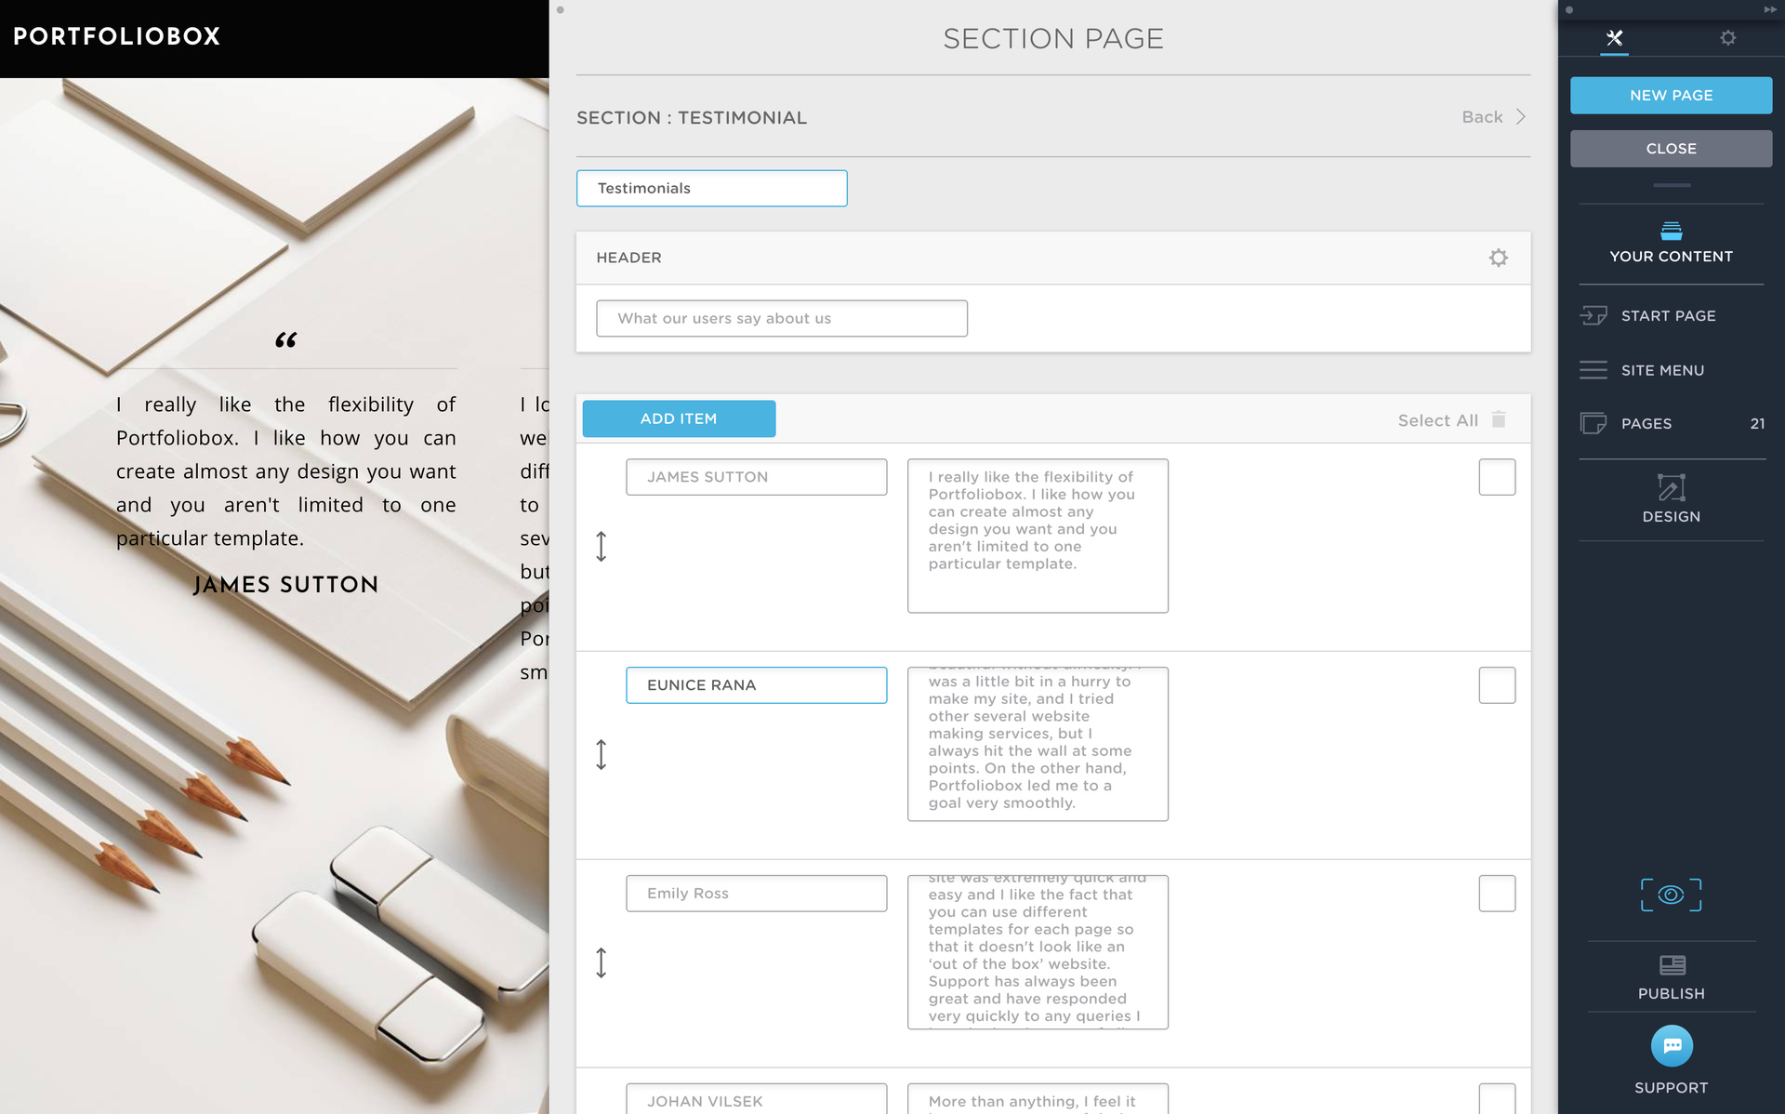Select the tools tab icon in sidebar
The height and width of the screenshot is (1114, 1785).
point(1614,38)
